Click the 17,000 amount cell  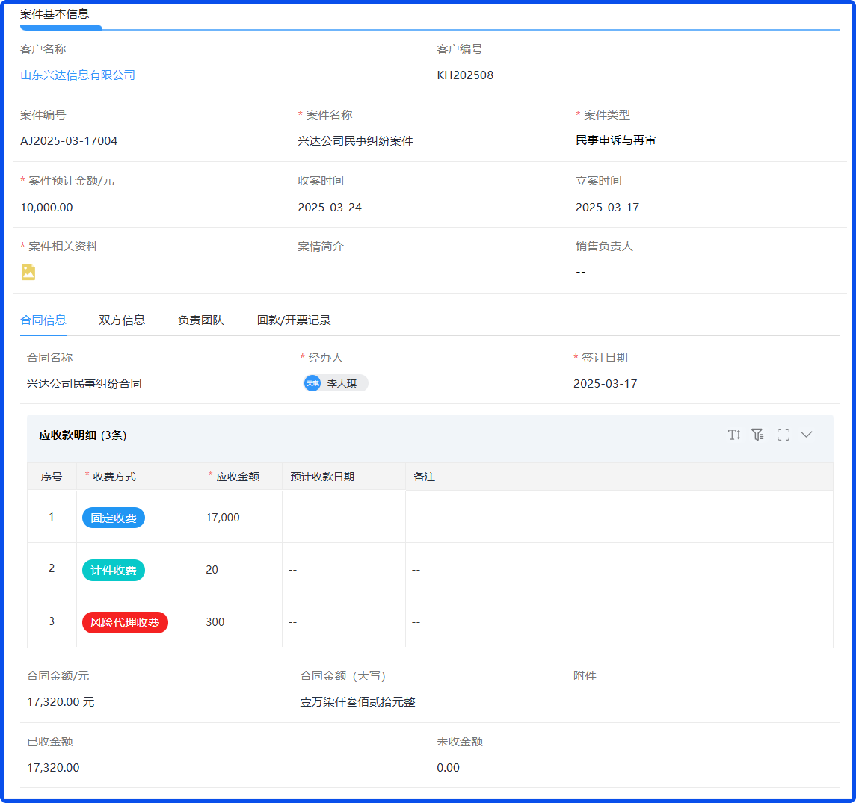[223, 518]
